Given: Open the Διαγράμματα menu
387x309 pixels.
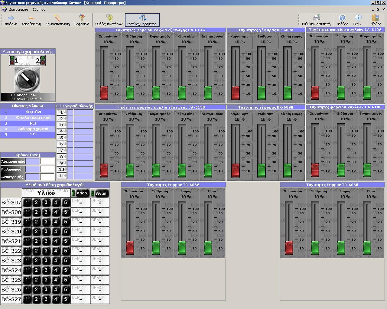Looking at the screenshot, I should (x=18, y=9).
